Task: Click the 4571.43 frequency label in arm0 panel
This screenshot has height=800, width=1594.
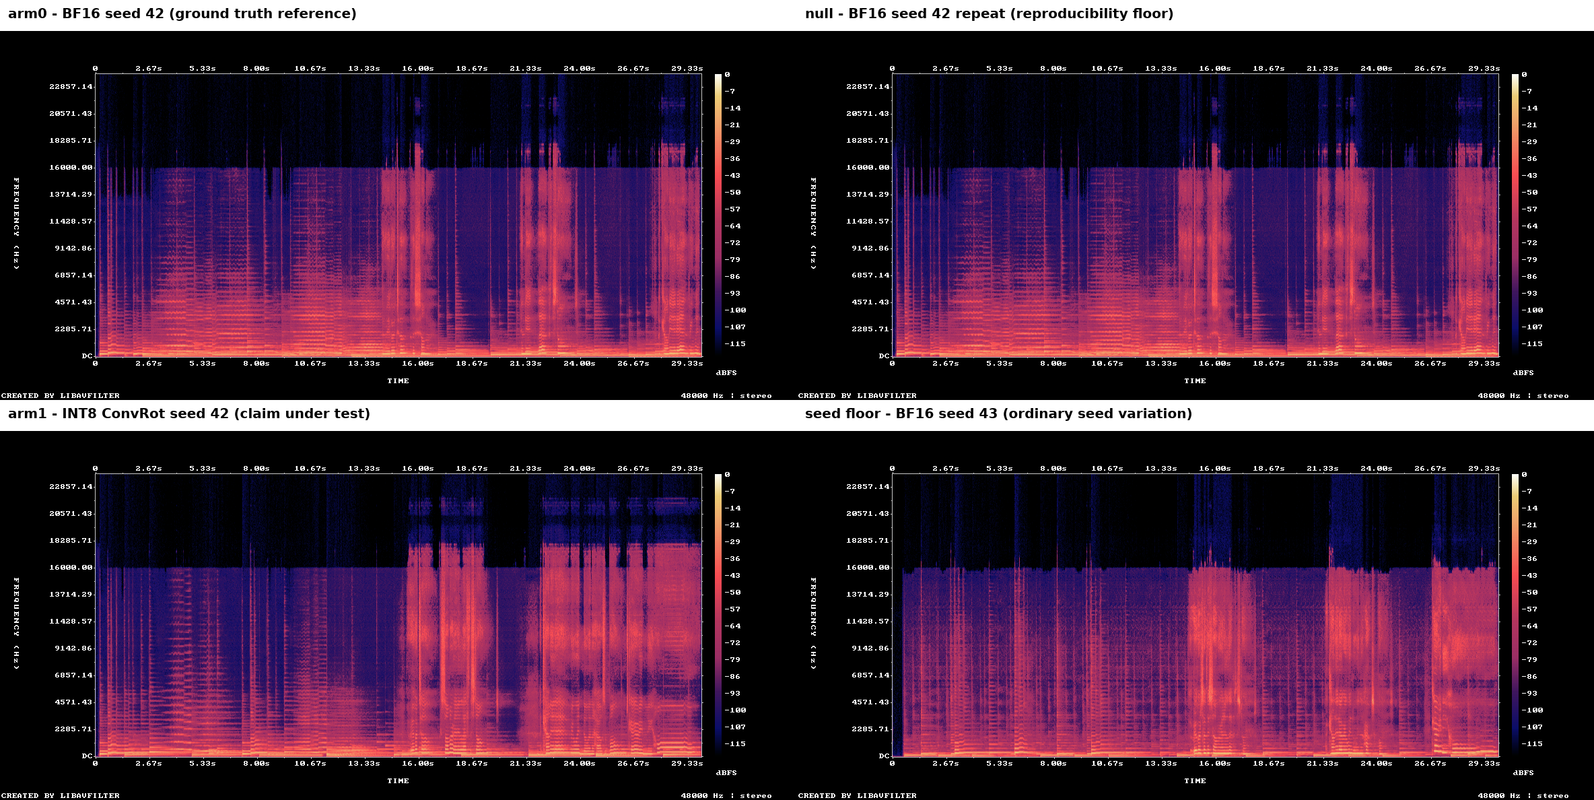Action: 73,302
